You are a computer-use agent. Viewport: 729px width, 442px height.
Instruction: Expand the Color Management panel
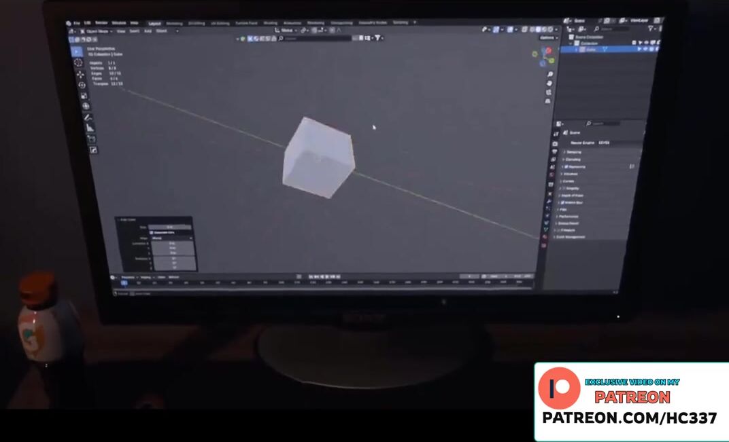(570, 237)
